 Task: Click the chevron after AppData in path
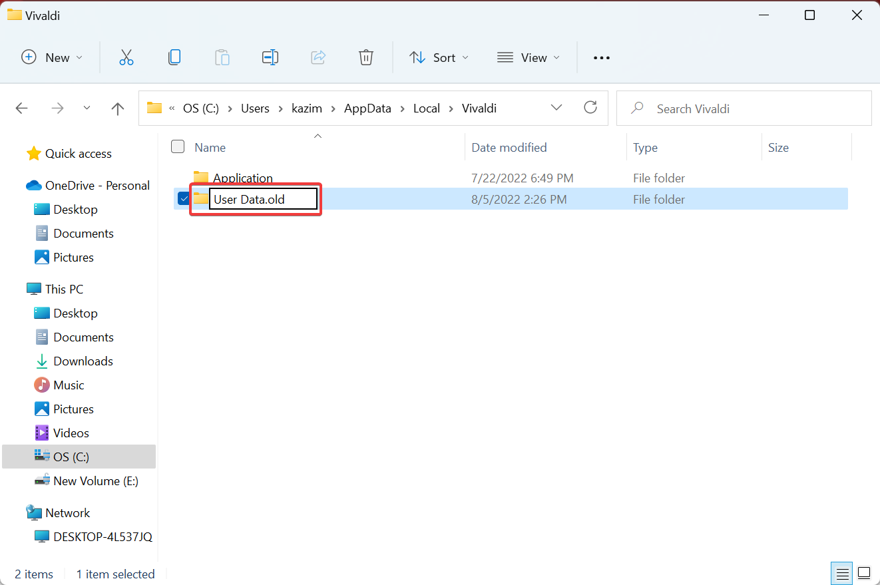coord(402,108)
